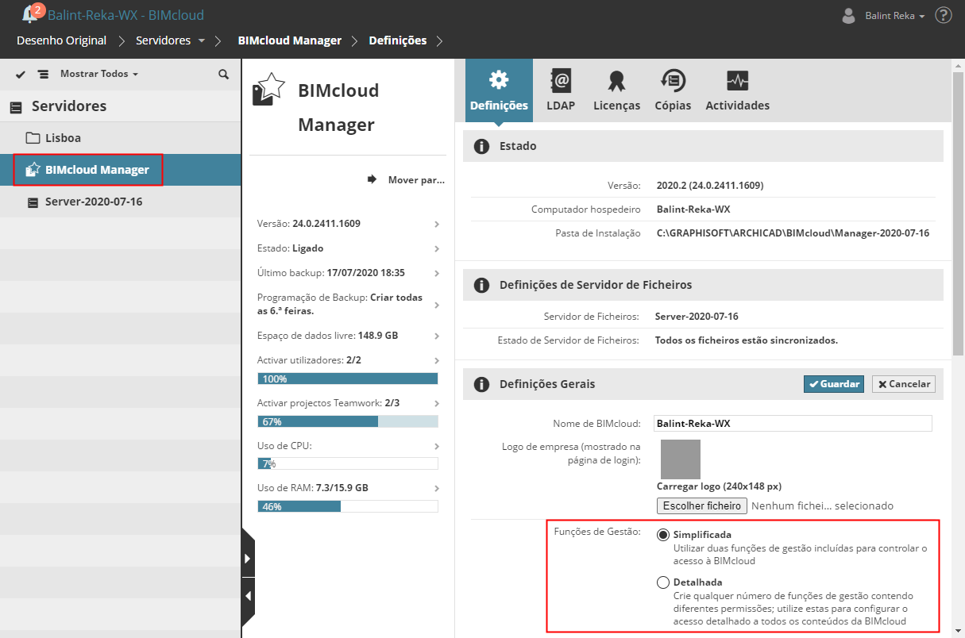Expand Activar projectos Teamwork row

pyautogui.click(x=437, y=403)
